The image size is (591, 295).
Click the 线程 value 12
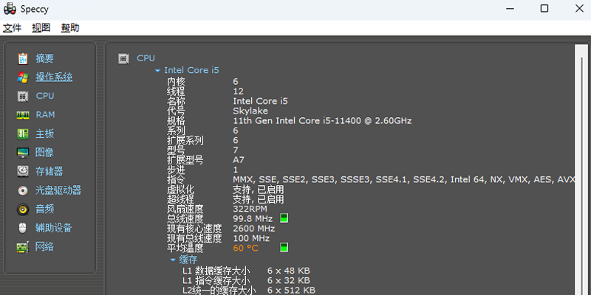238,91
